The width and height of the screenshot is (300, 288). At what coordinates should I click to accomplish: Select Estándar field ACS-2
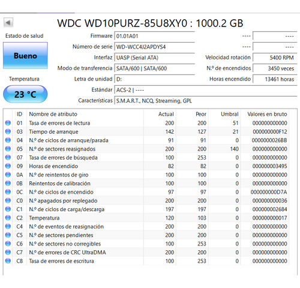206,90
